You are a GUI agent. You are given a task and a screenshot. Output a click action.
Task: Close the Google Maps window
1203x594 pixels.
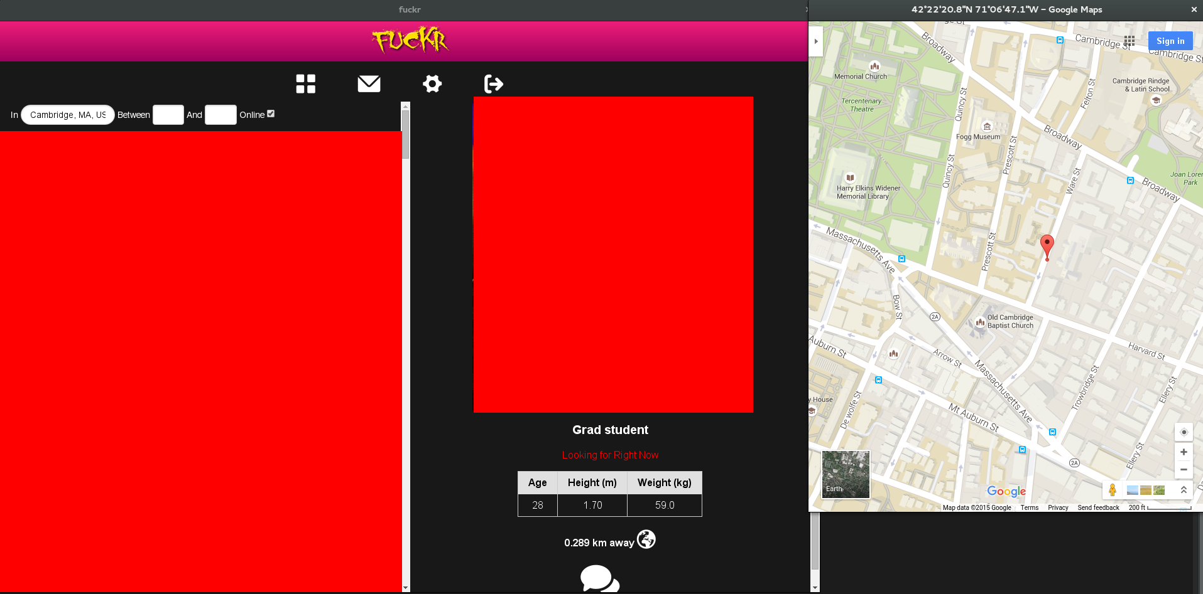click(x=1194, y=9)
